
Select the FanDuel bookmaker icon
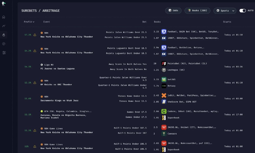(x=164, y=32)
